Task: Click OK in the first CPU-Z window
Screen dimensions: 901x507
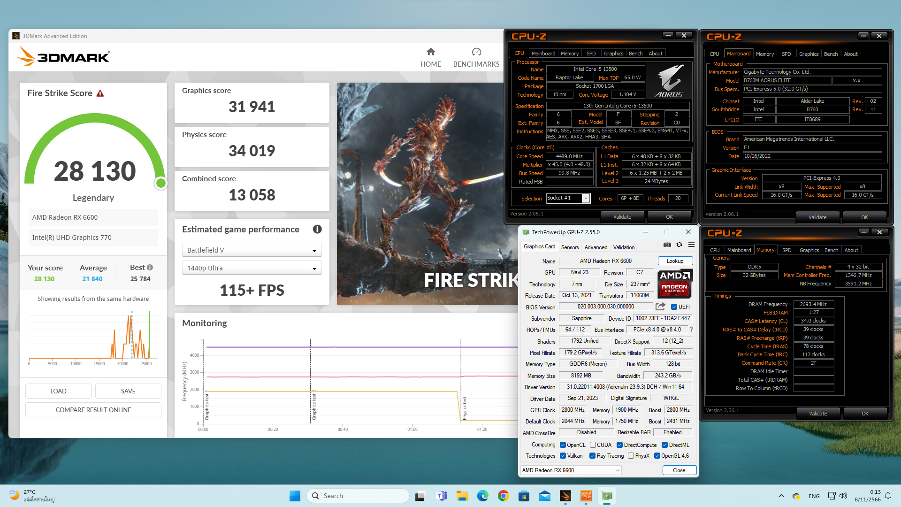Action: tap(669, 217)
